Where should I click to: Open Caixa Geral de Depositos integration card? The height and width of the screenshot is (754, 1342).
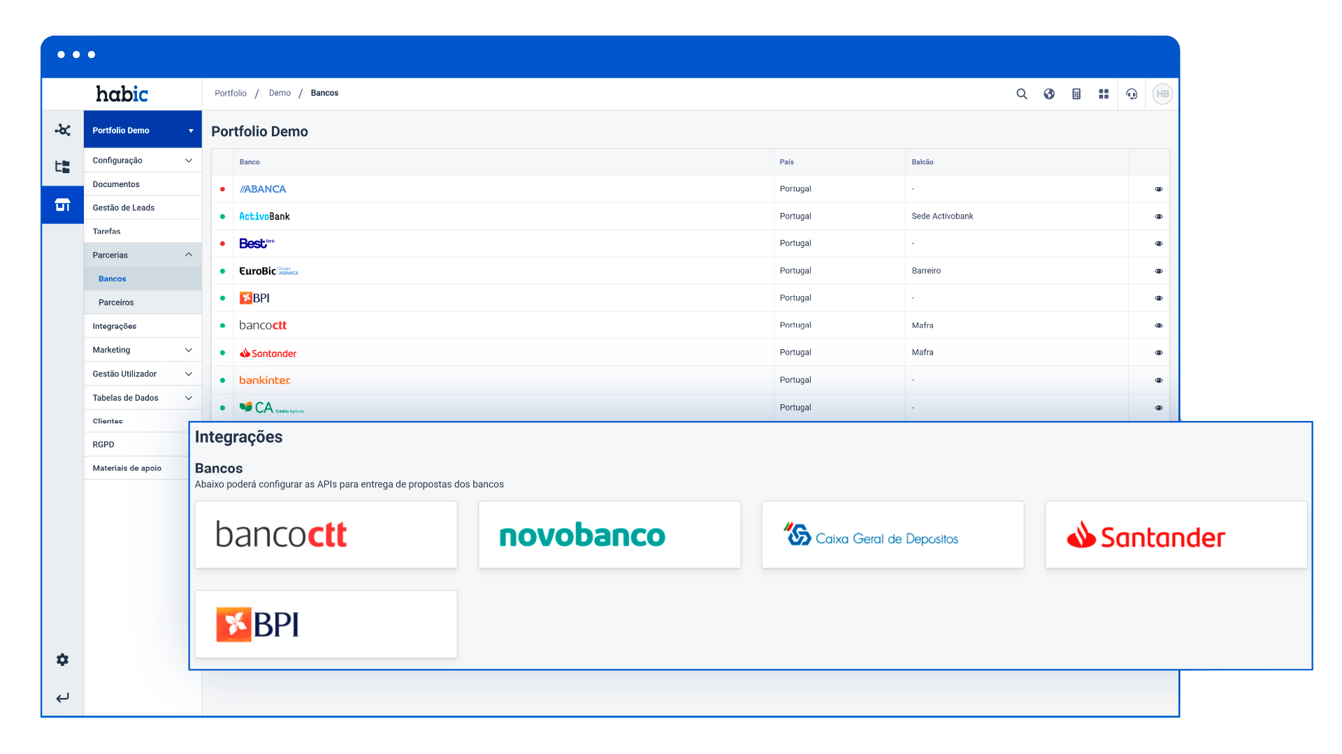pos(893,535)
